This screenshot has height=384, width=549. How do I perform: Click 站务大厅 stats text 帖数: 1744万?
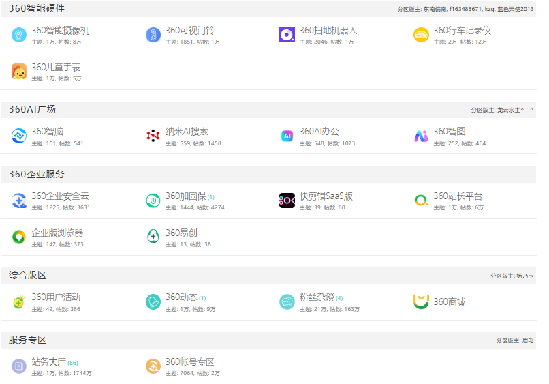74,374
